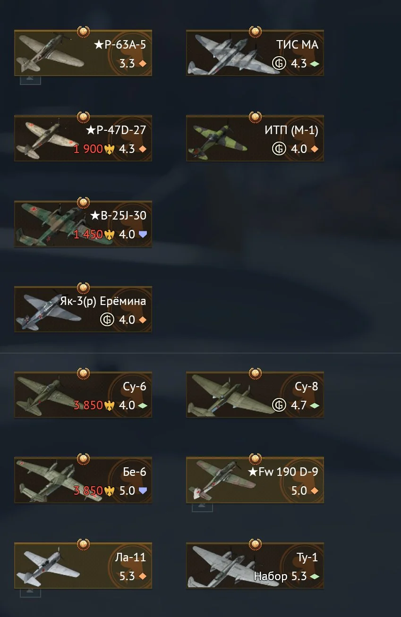The image size is (401, 617).
Task: Click the green attacker class icon on Ту-1
Action: [315, 576]
